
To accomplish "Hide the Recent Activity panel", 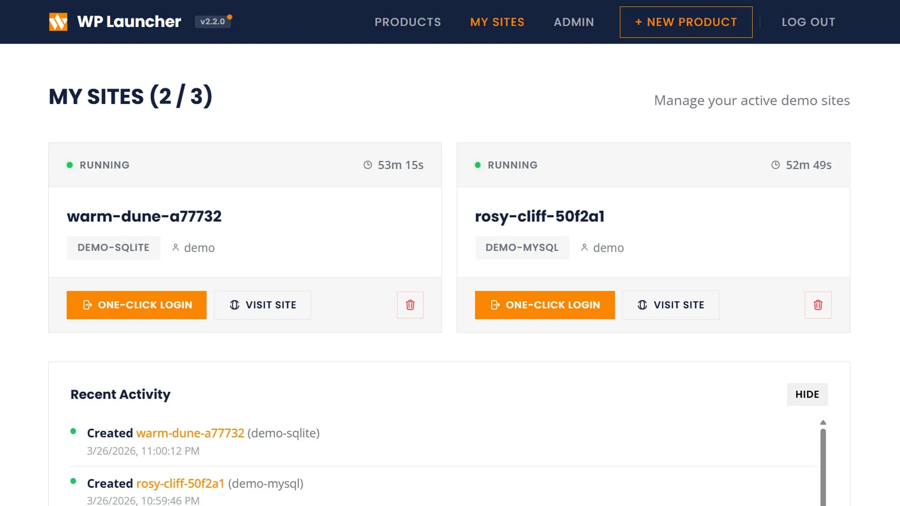I will [x=807, y=394].
